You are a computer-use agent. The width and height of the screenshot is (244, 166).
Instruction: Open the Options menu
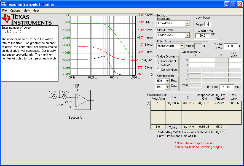15,10
